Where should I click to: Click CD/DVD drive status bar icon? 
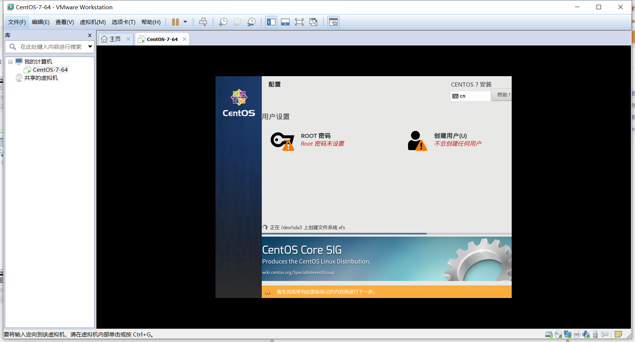tap(558, 335)
